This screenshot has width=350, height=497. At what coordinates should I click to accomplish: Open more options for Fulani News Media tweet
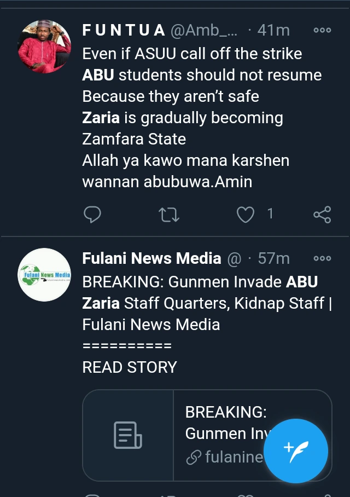click(322, 258)
